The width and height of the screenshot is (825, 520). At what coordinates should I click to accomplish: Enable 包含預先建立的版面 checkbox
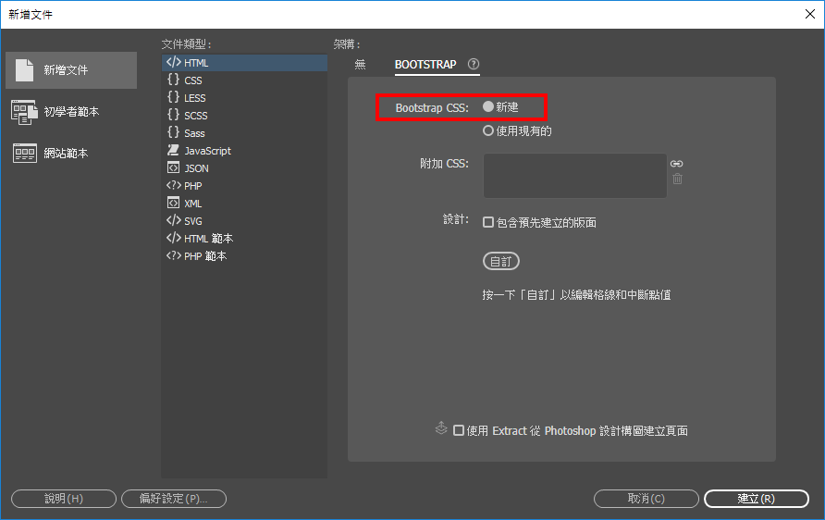488,223
